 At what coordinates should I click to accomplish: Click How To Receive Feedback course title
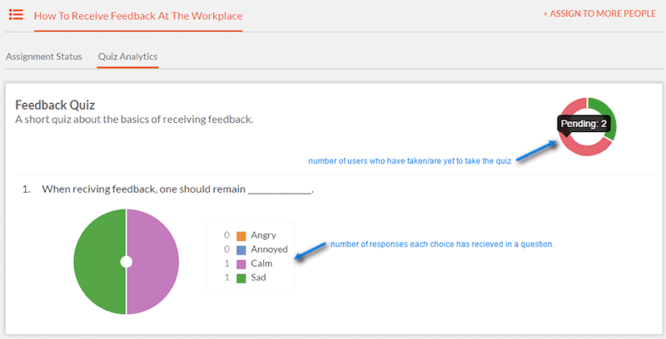pyautogui.click(x=138, y=16)
